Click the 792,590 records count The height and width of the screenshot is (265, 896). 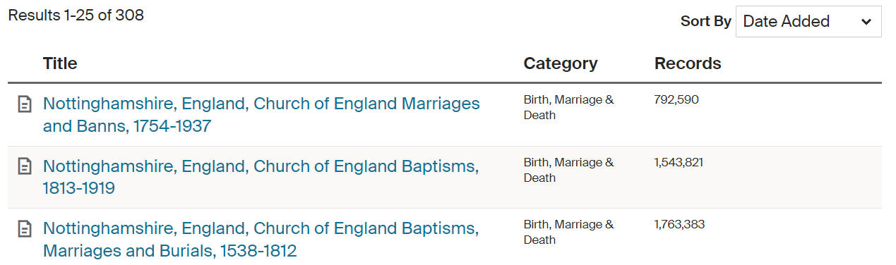(x=676, y=100)
